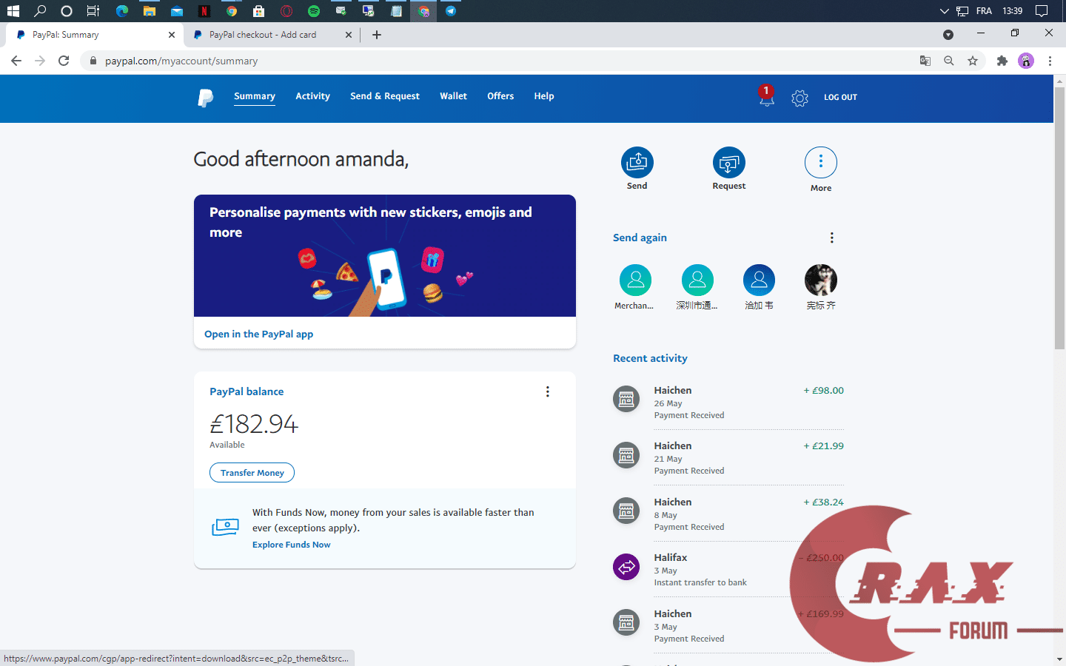Open the Chrome profile avatar
The image size is (1066, 666).
coord(1026,61)
